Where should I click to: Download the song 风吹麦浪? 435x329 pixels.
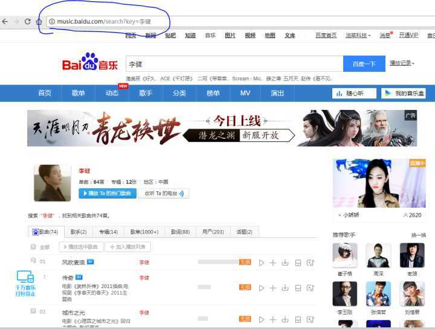click(285, 263)
